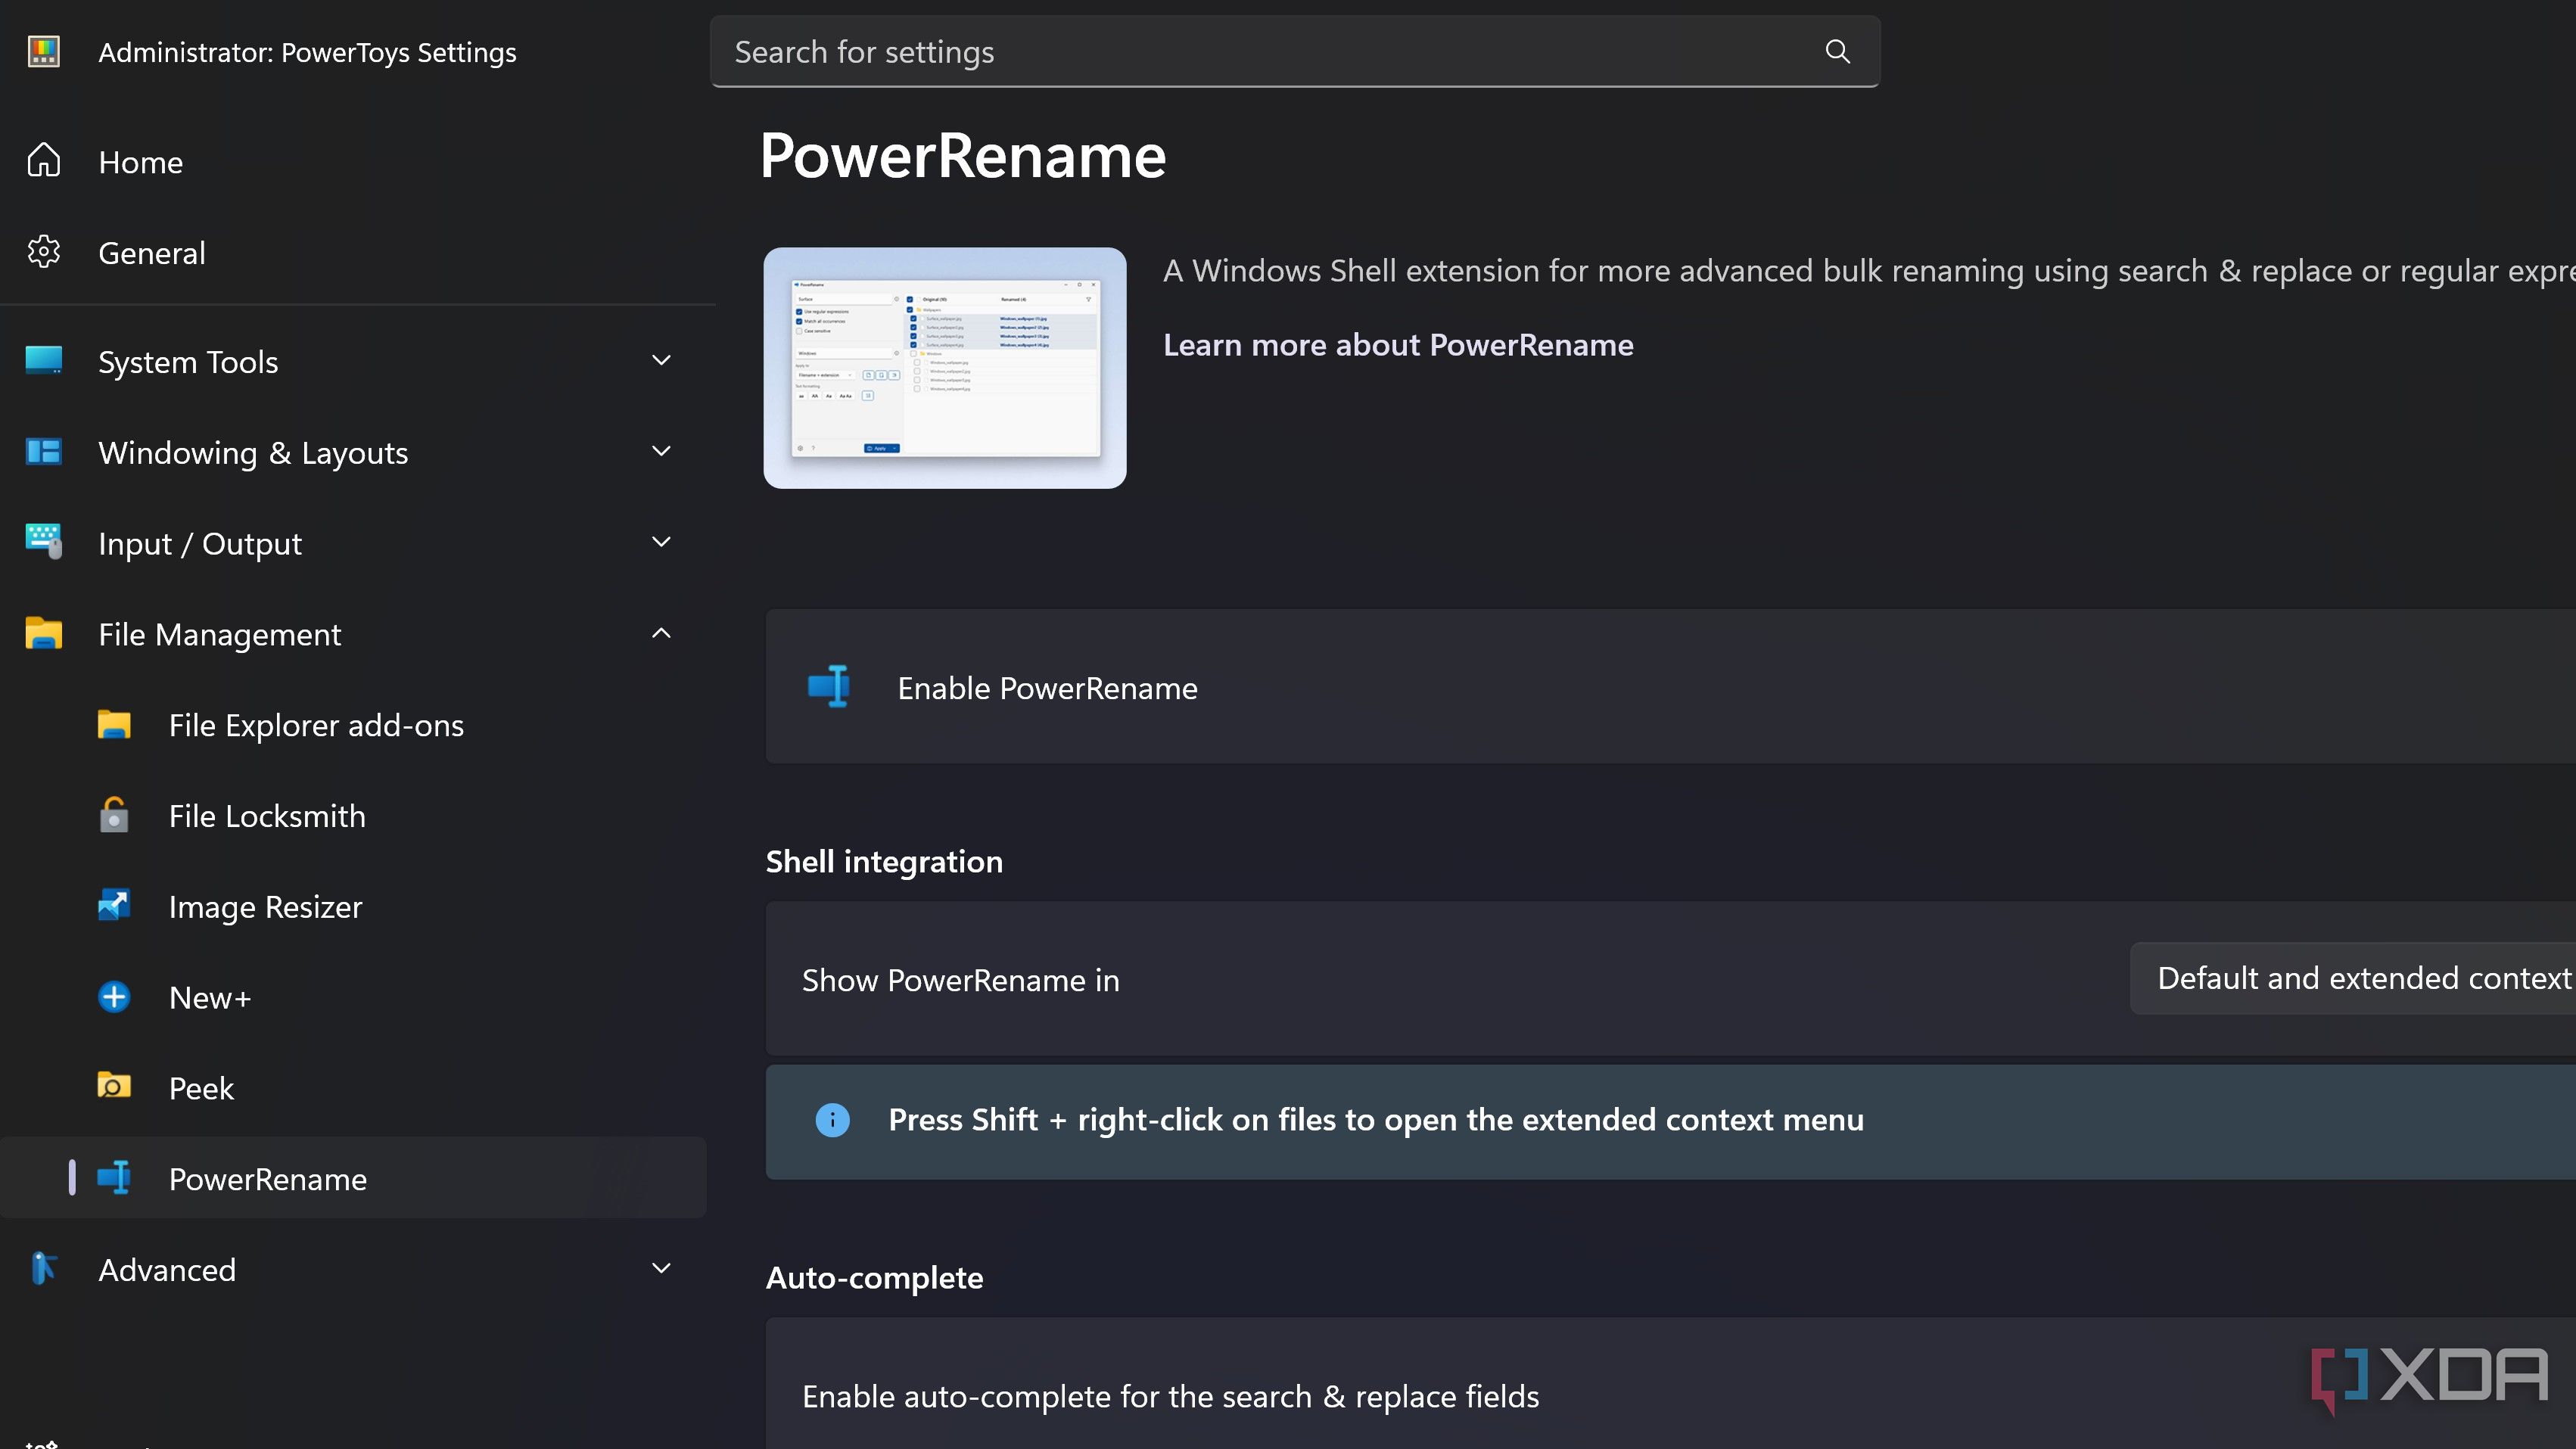Click the PowerRename preview thumbnail
The height and width of the screenshot is (1449, 2576).
(x=944, y=368)
